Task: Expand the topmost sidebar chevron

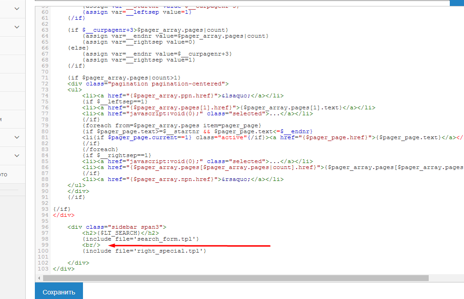Action: tap(17, 9)
